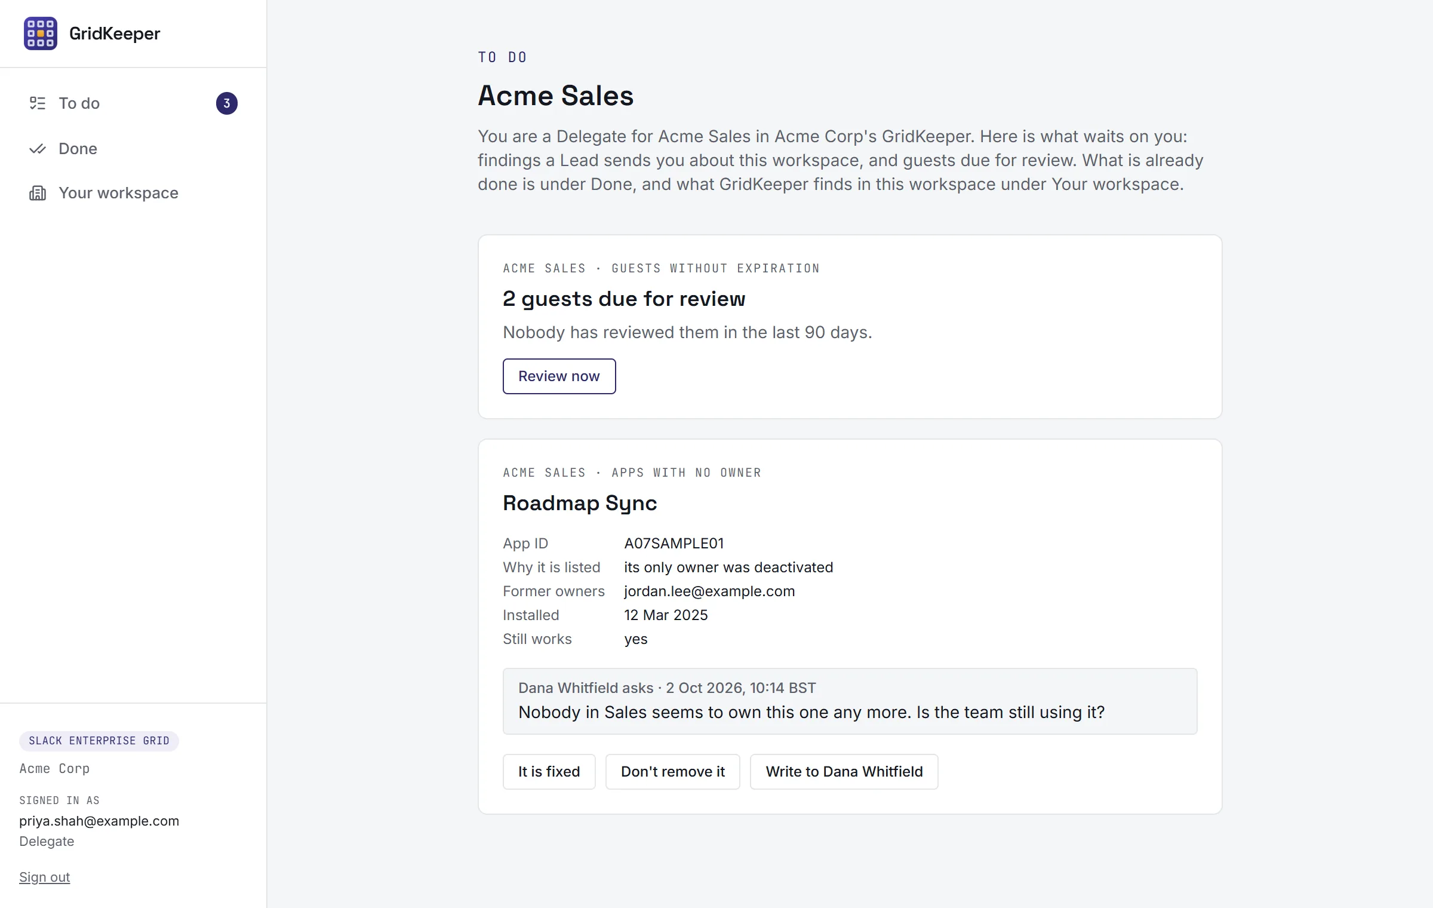
Task: Click the TO DO label above heading
Action: 502,57
